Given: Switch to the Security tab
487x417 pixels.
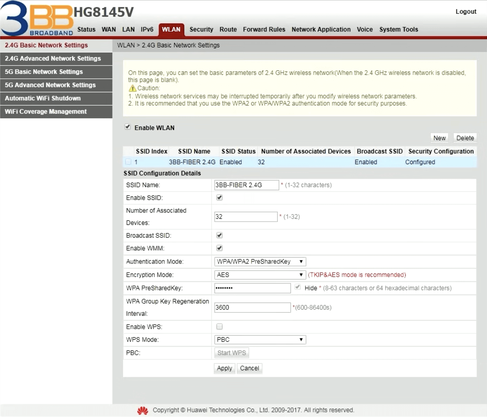Looking at the screenshot, I should pyautogui.click(x=201, y=30).
